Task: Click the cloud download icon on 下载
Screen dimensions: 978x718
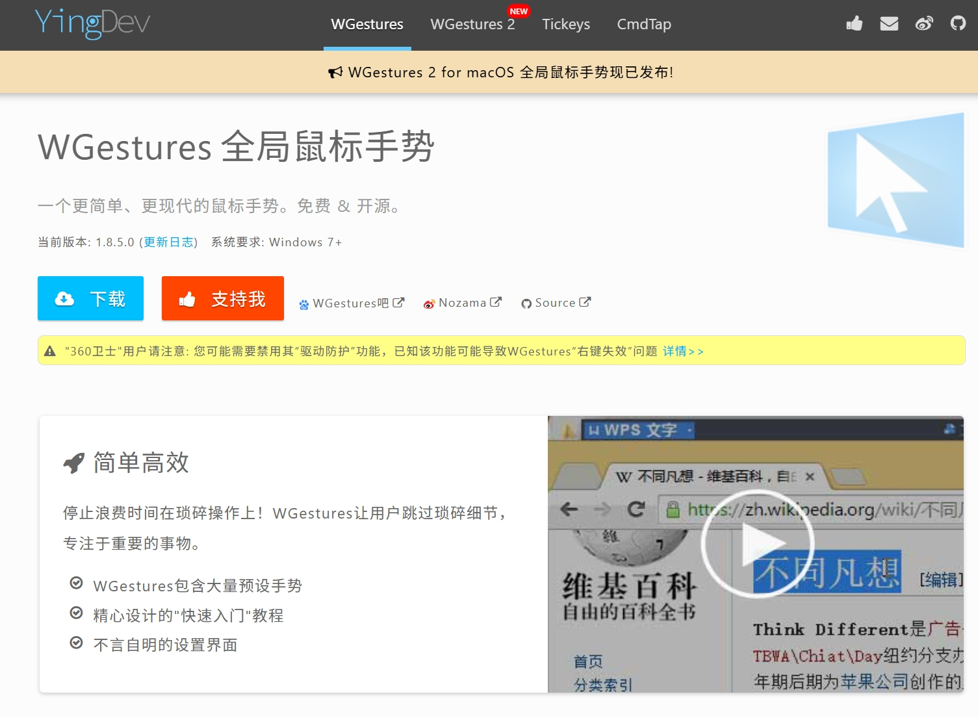Action: point(64,299)
